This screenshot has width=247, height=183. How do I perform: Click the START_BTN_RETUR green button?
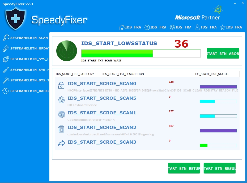184,168
